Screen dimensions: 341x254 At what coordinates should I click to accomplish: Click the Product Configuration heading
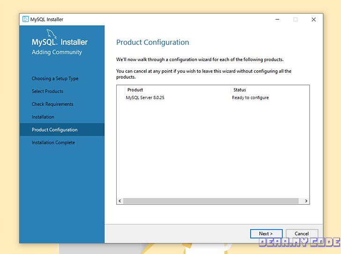153,42
